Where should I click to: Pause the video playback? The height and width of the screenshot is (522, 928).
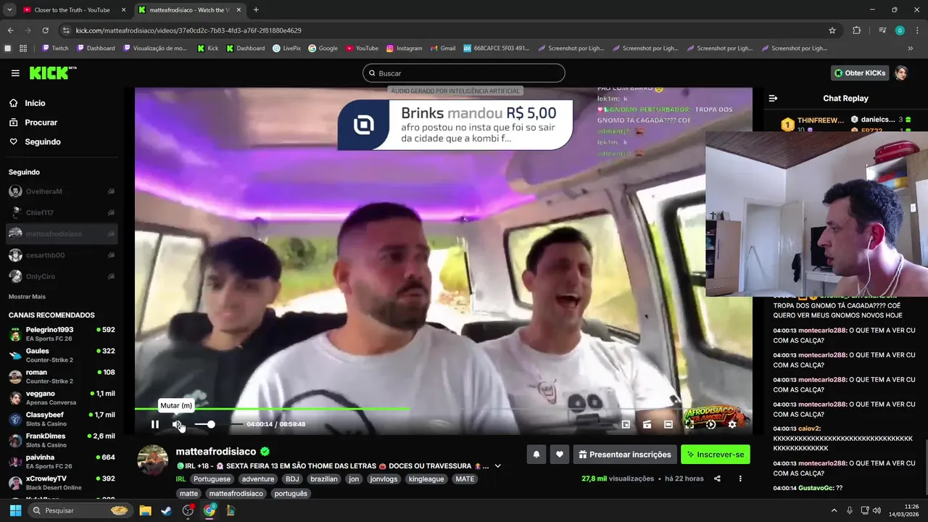[154, 424]
